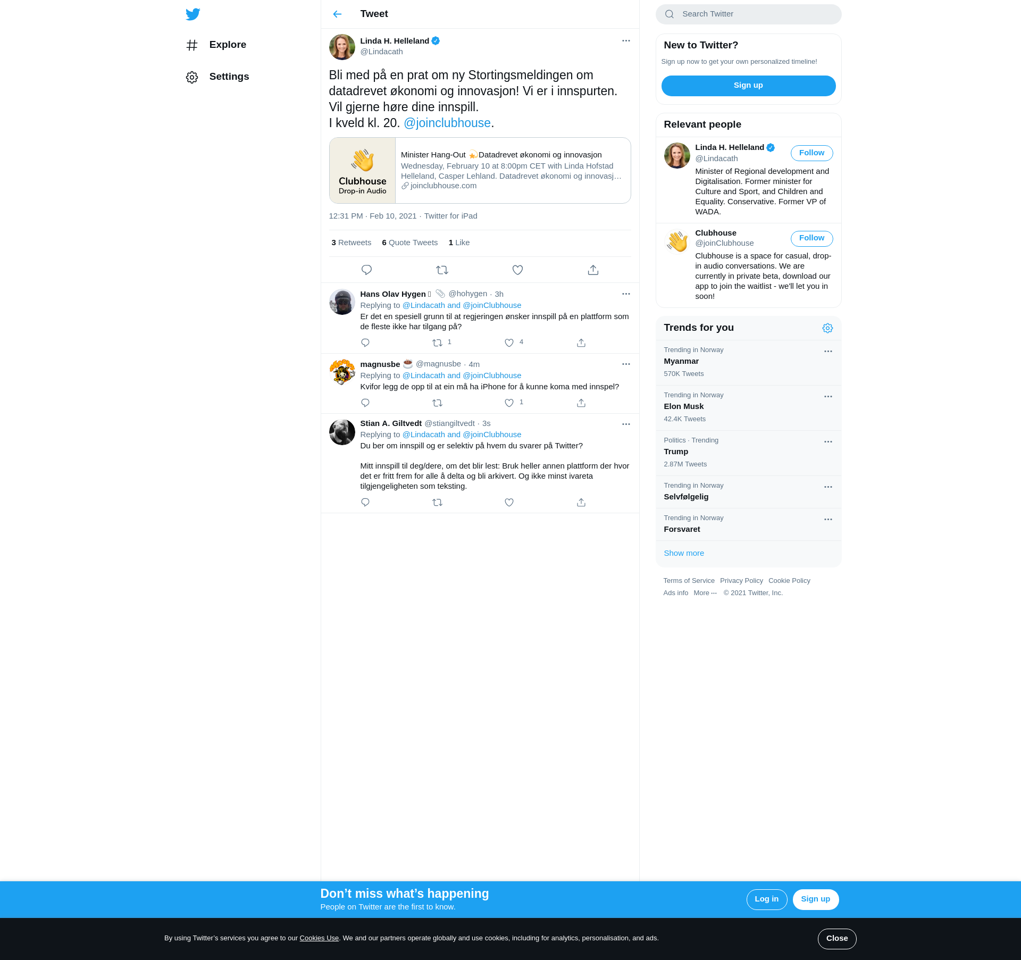Screen dimensions: 1021x960
Task: Open Cookie Policy footer link
Action: click(789, 581)
